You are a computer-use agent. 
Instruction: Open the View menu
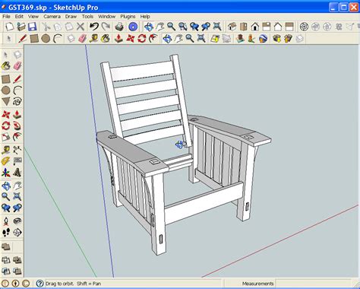tap(33, 17)
